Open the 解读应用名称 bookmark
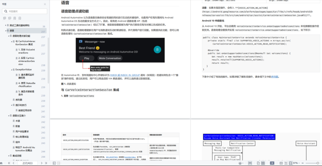 click(25, 110)
